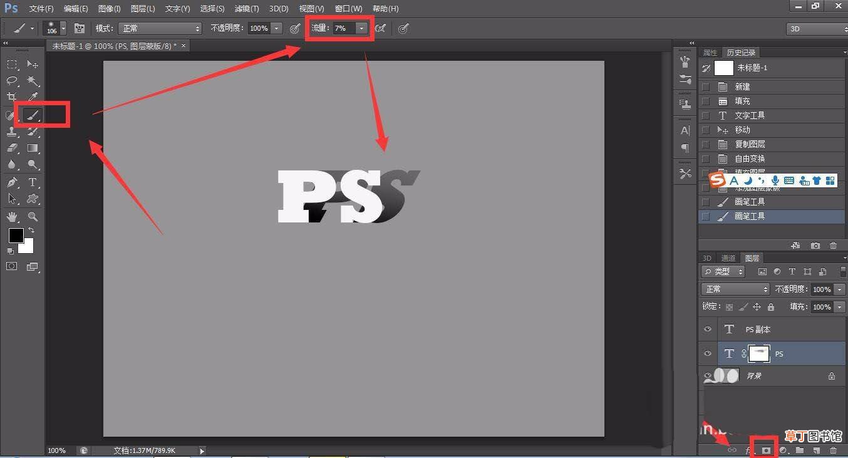Open the Paragraph panel icon
Screen dimensions: 848x458
(685, 148)
